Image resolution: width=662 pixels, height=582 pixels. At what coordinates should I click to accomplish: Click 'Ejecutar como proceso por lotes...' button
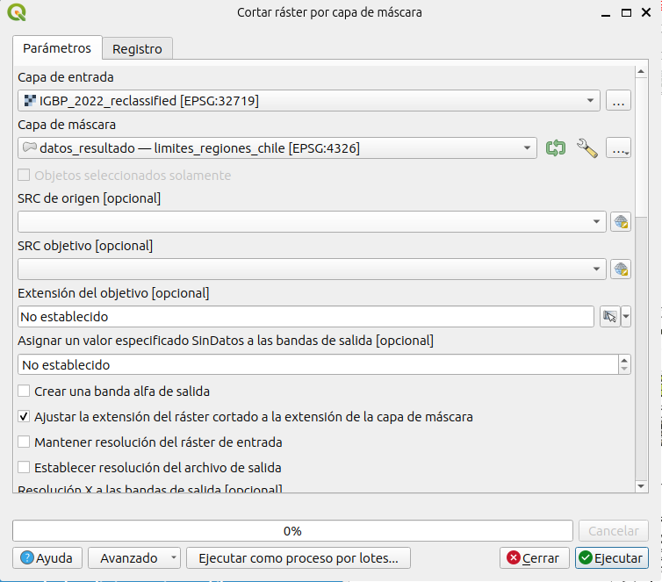[x=299, y=558]
